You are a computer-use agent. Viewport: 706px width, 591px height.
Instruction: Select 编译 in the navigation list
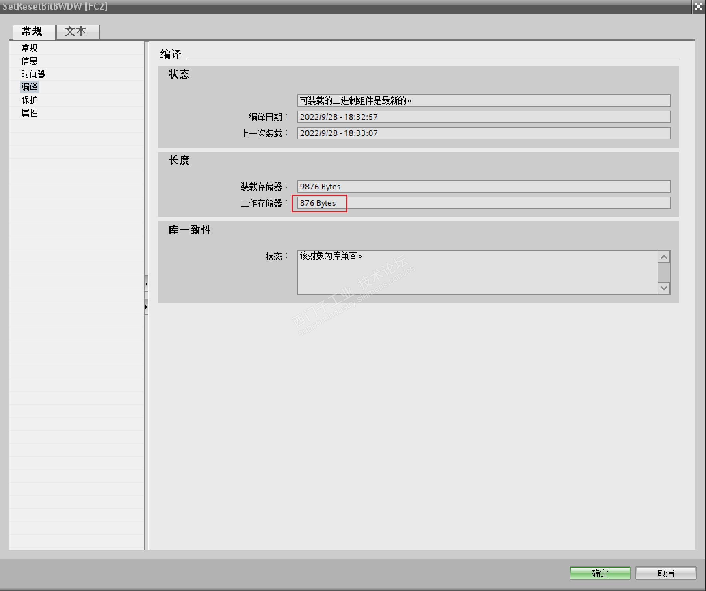coord(29,87)
